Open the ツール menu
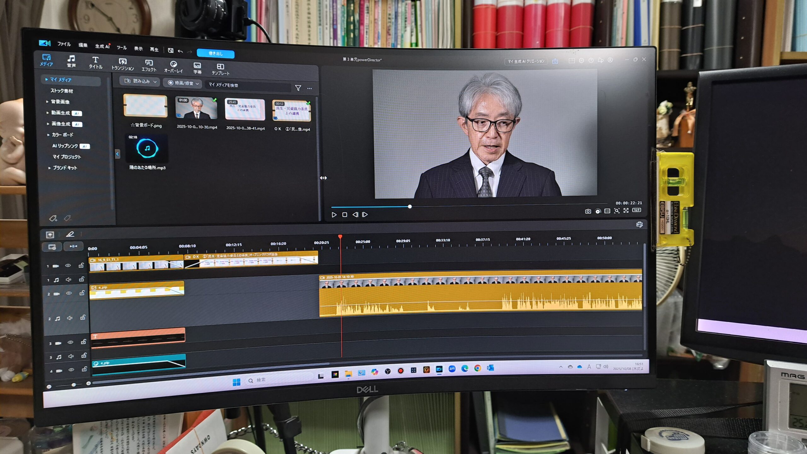Image resolution: width=807 pixels, height=454 pixels. click(121, 48)
